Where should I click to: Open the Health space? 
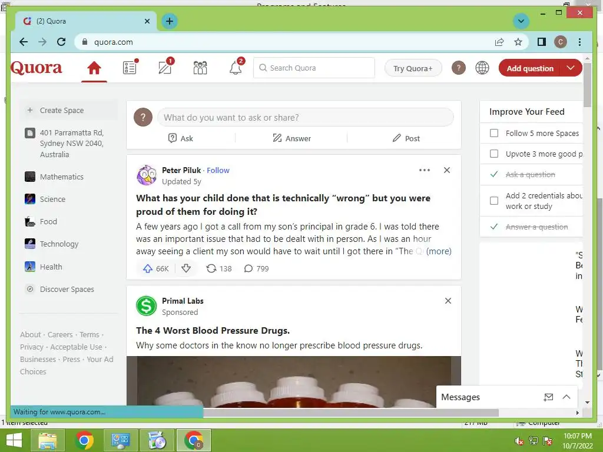tap(43, 267)
